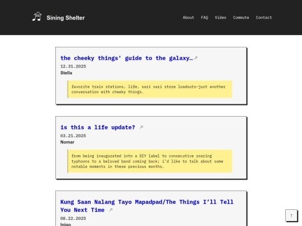Open 'Kung Saan Nalang Tayo Mapadpad' post

(x=147, y=206)
